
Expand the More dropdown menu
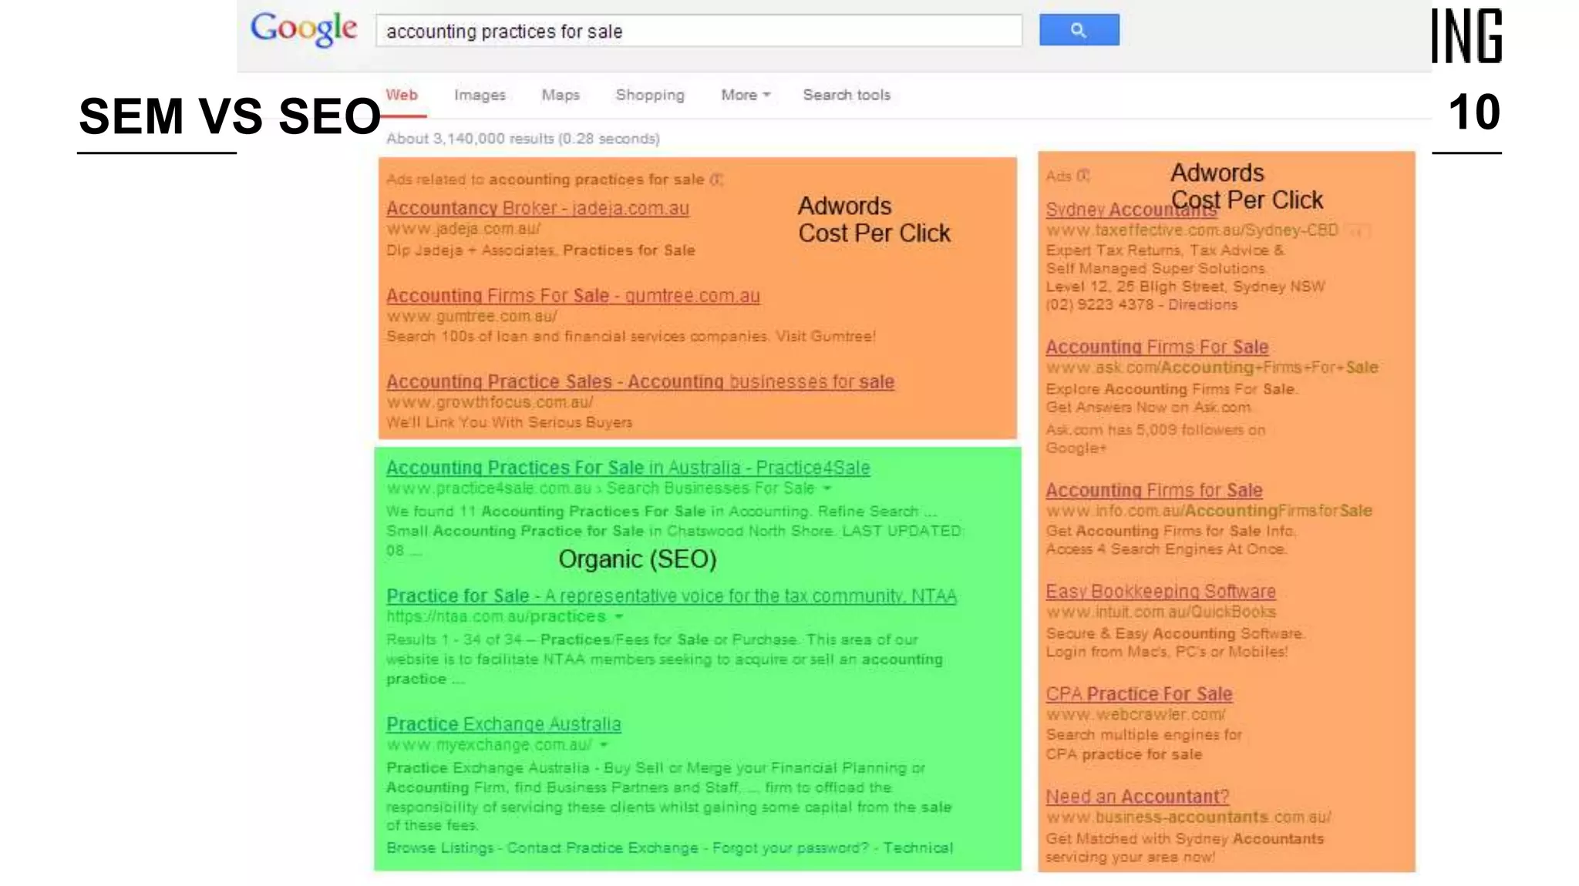click(x=746, y=95)
